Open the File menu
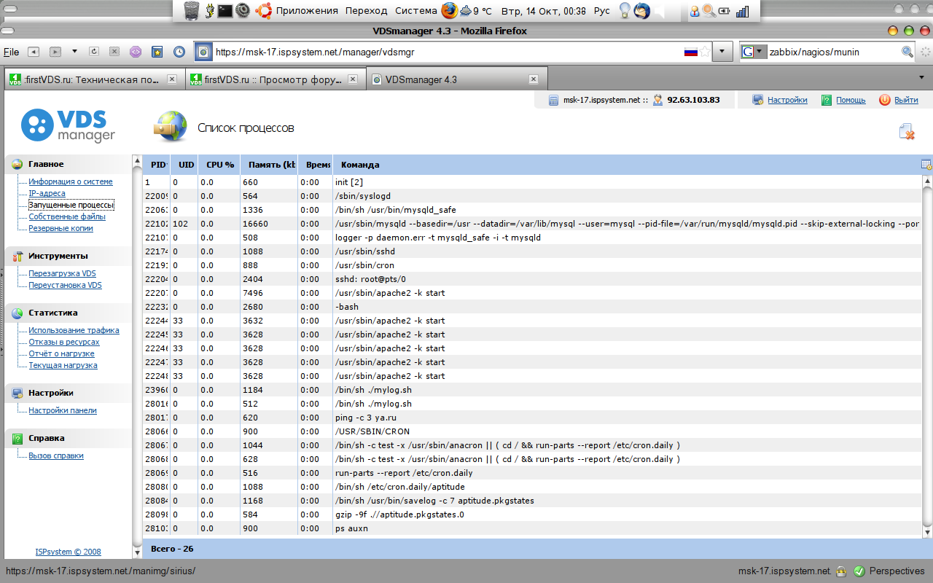 tap(11, 52)
